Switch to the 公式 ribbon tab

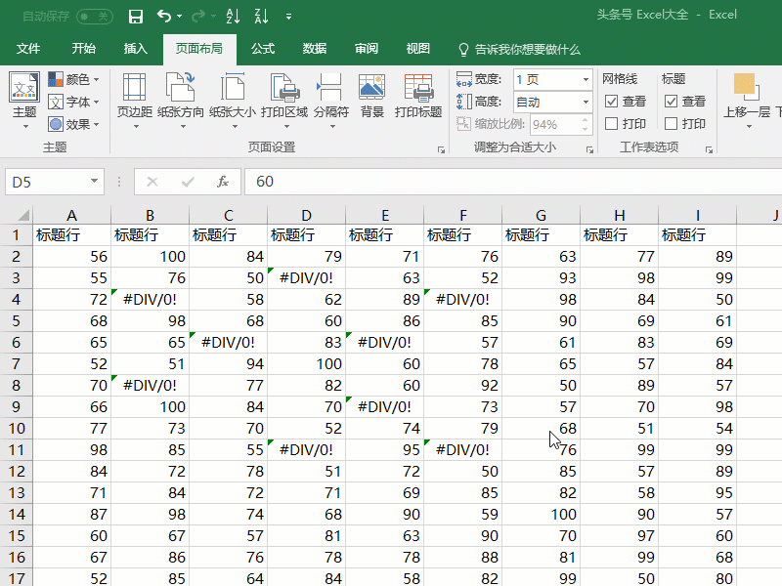coord(263,48)
